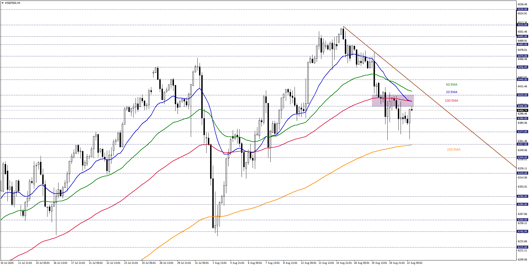Click the 6209.56 price scale value

(522, 260)
